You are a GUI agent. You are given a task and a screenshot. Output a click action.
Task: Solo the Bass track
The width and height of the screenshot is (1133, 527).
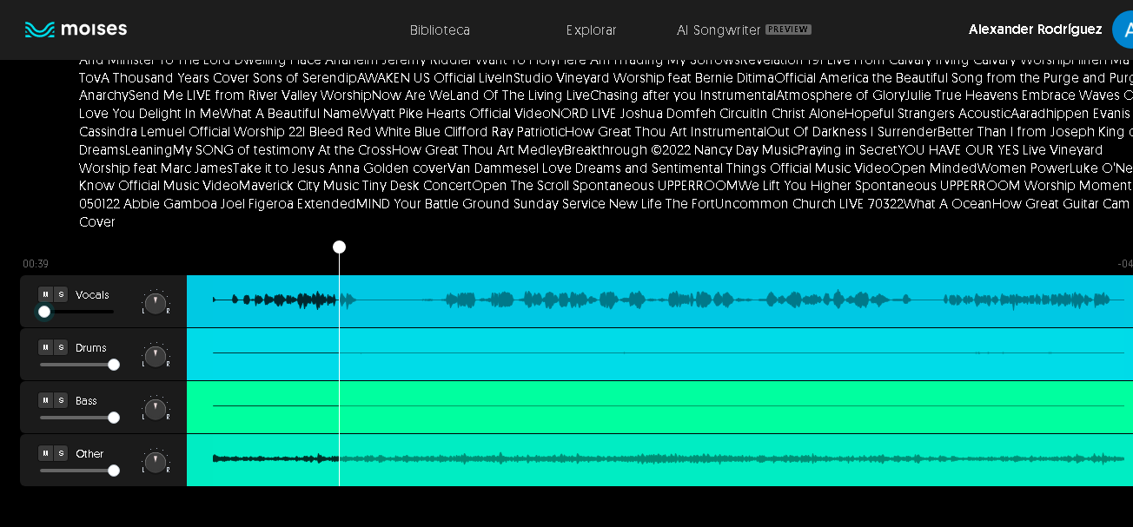(x=61, y=400)
